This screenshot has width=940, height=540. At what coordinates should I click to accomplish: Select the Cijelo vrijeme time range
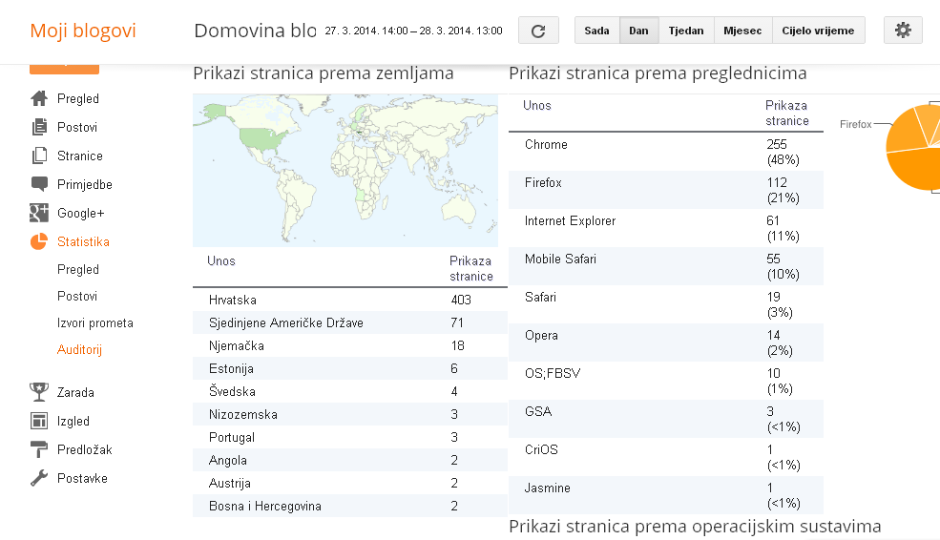point(818,31)
